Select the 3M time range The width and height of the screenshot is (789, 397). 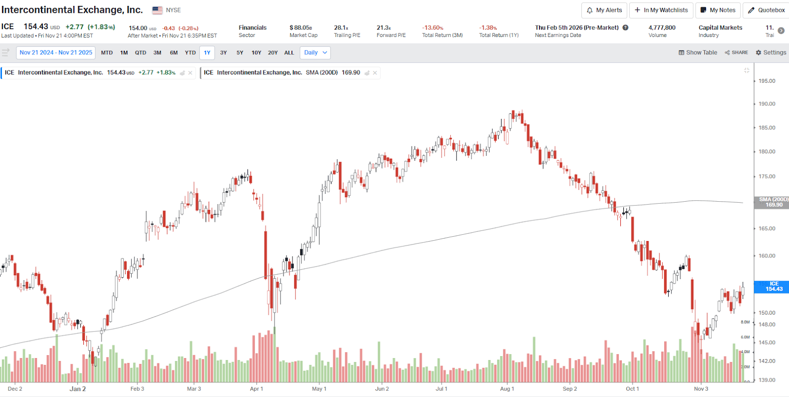coord(157,53)
